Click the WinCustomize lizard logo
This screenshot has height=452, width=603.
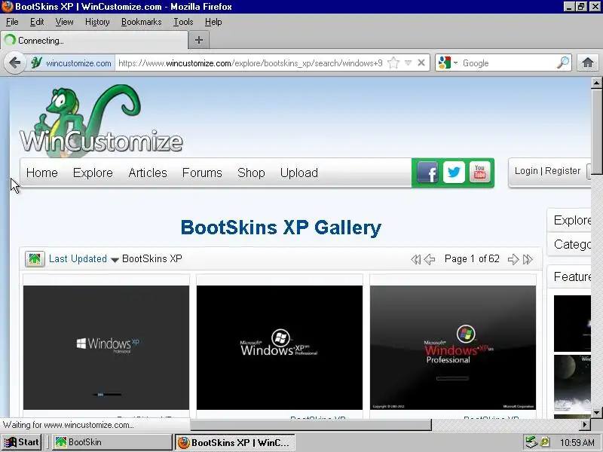pyautogui.click(x=101, y=121)
